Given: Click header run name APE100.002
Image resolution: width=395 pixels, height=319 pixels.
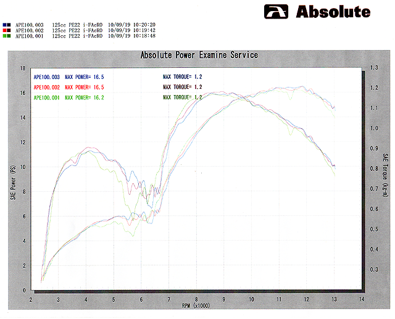Looking at the screenshot, I should pyautogui.click(x=30, y=30).
